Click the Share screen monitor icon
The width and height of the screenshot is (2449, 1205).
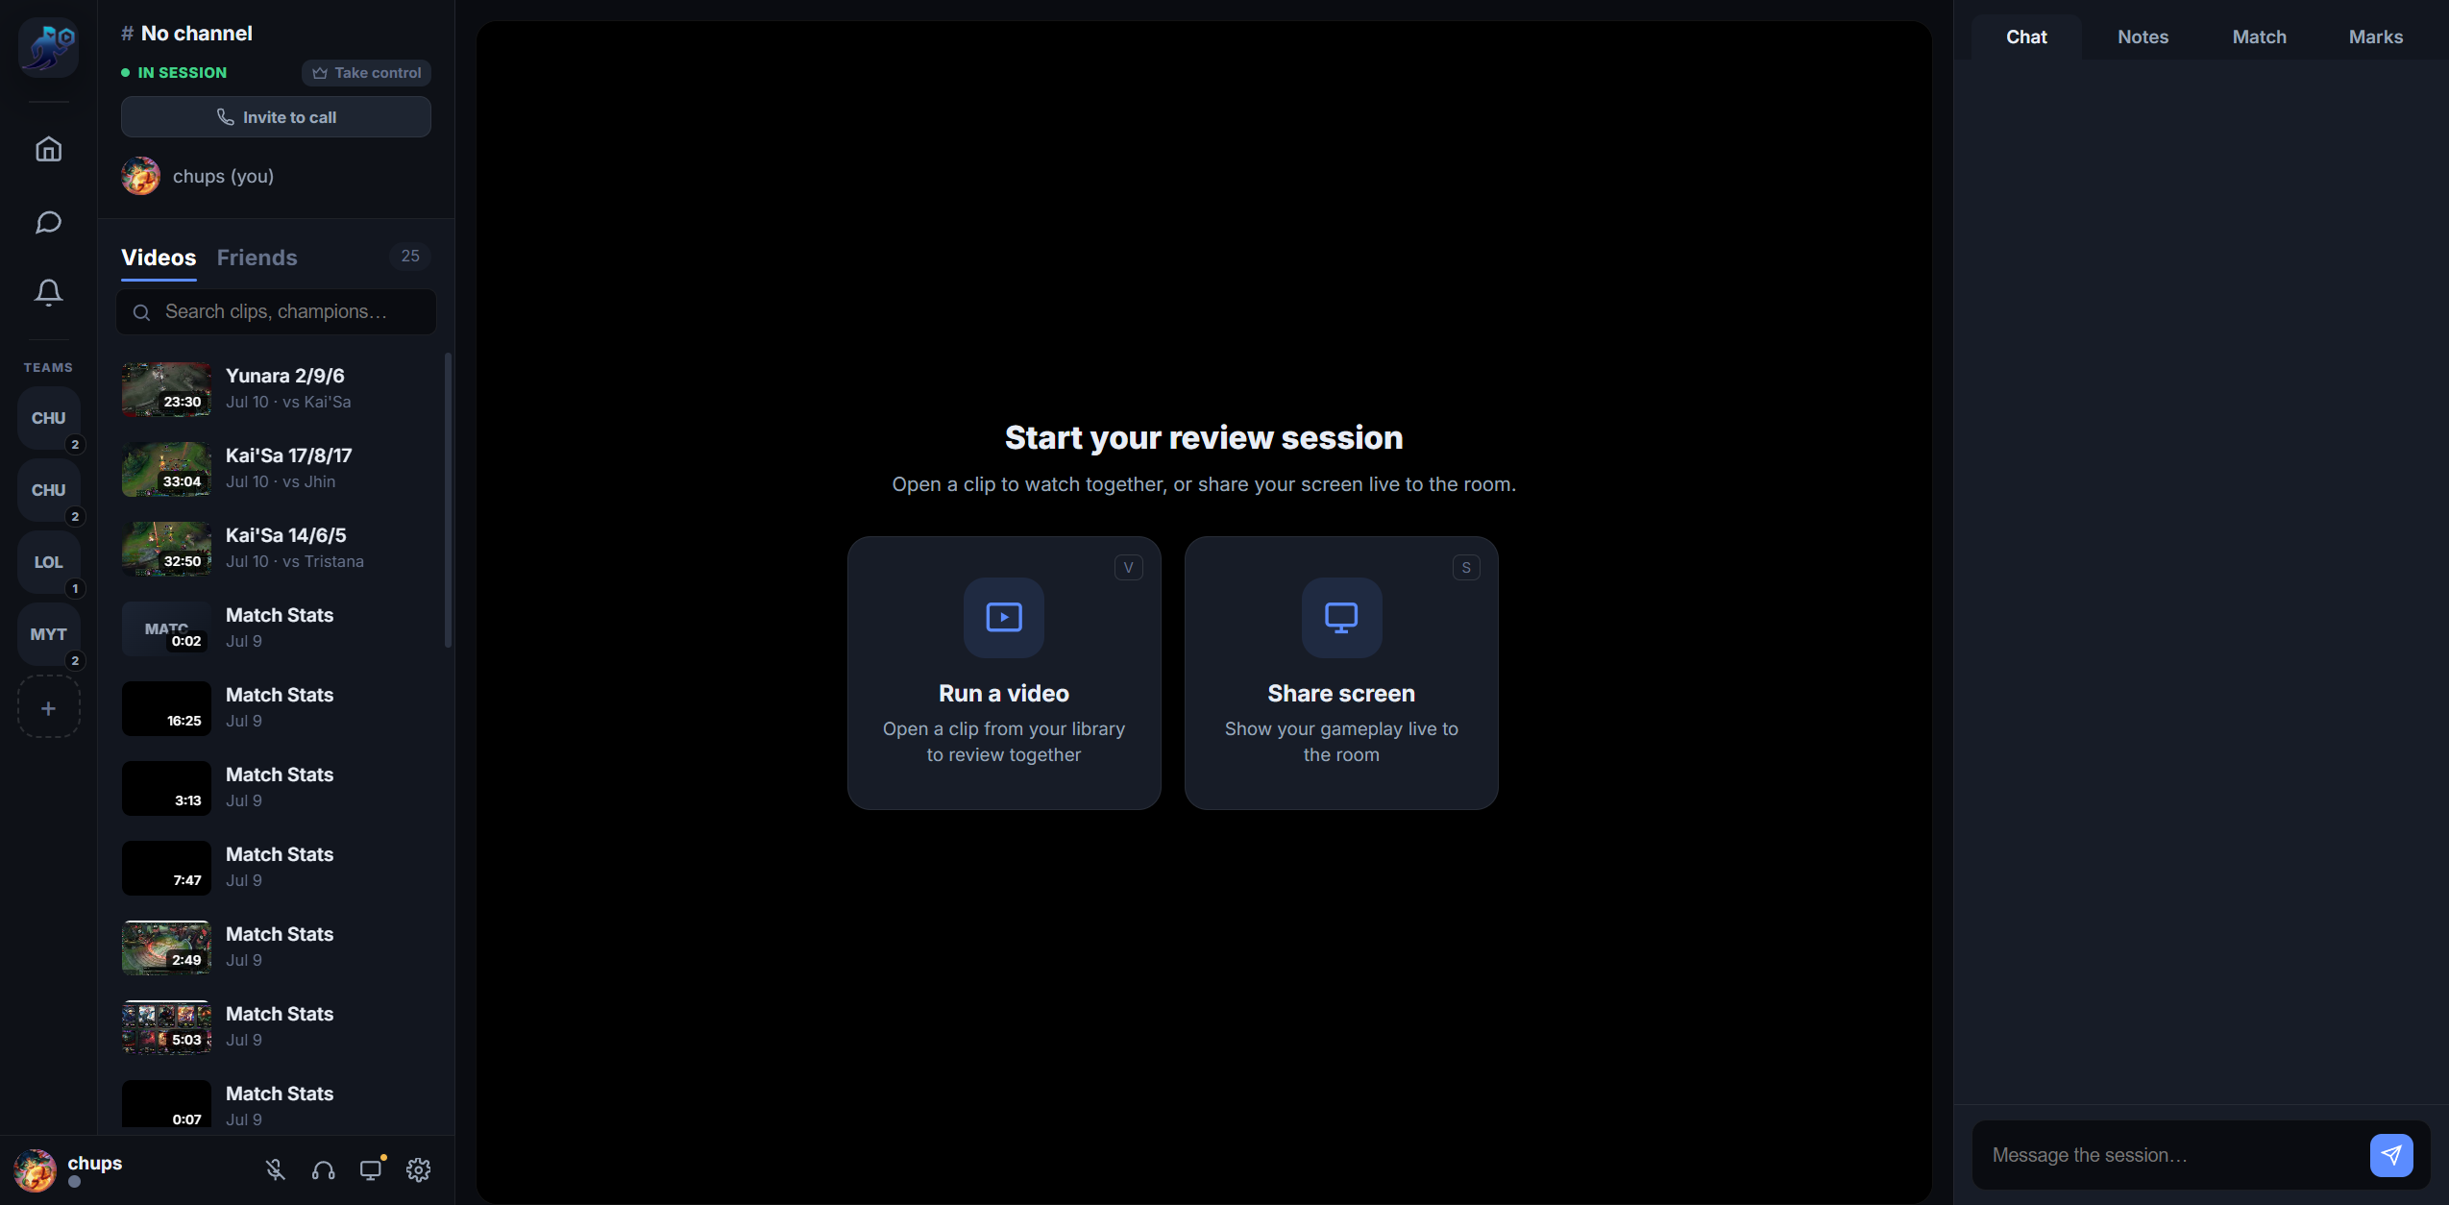(x=1341, y=617)
